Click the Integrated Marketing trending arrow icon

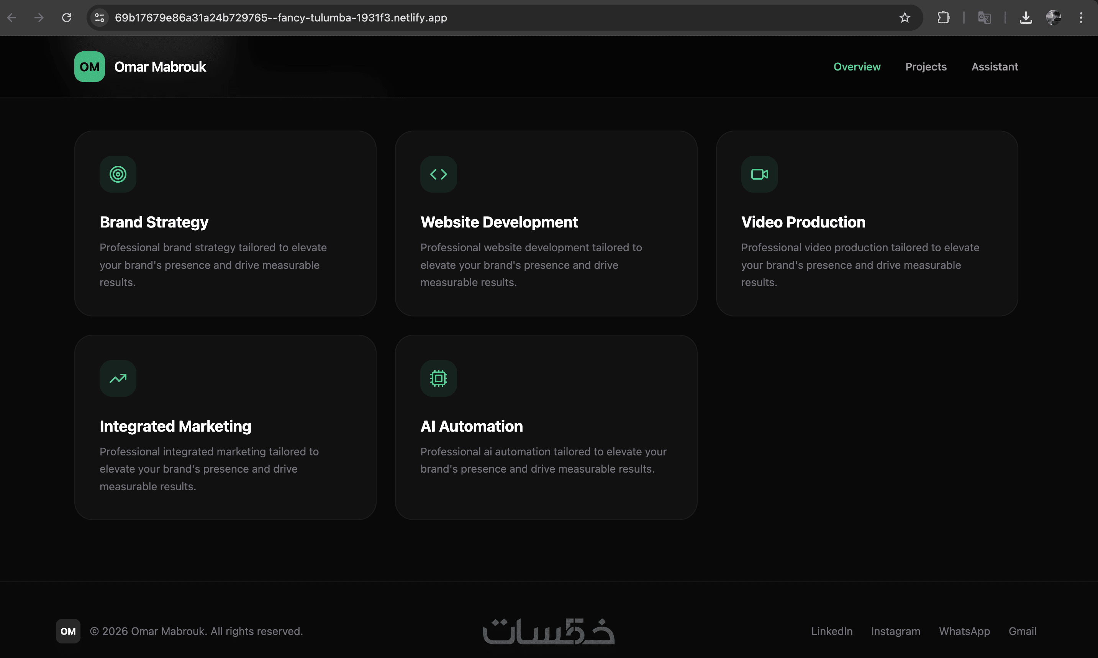coord(118,378)
